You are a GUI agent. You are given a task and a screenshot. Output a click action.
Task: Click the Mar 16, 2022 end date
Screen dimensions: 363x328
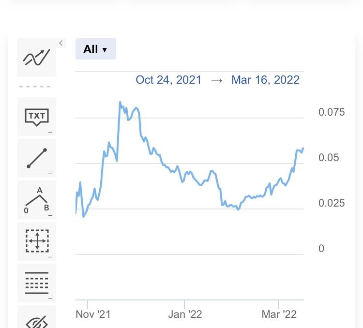coord(265,80)
